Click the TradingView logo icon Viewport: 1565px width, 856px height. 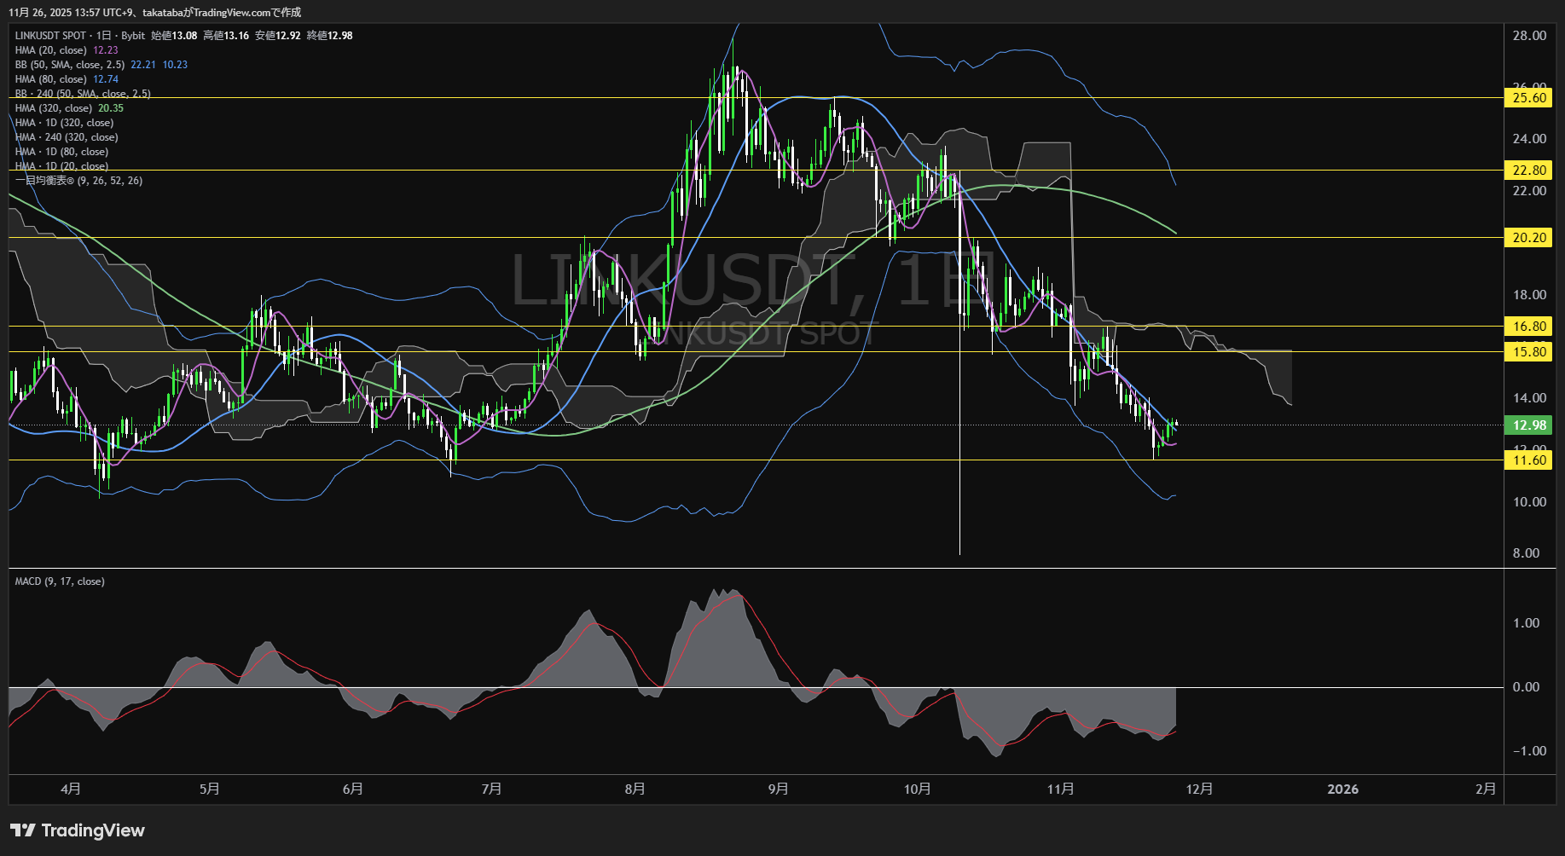[x=23, y=830]
